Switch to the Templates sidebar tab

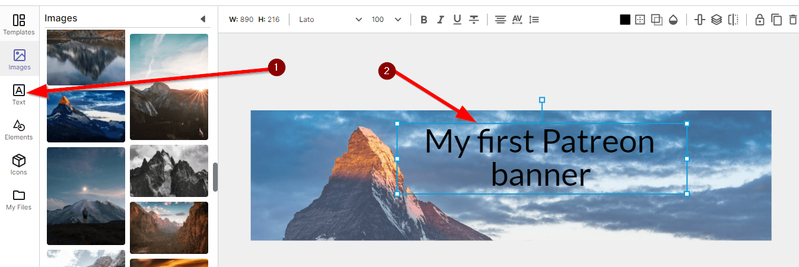coord(19,24)
